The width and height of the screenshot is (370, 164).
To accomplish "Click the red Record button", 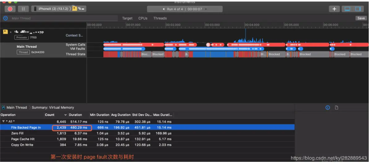I will point(10,9).
